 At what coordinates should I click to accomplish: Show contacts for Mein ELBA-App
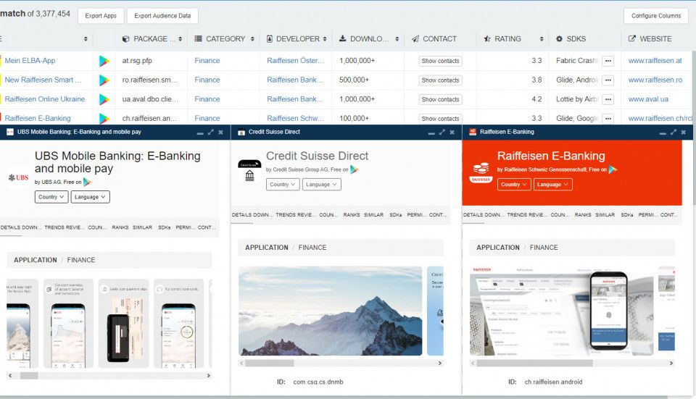(x=440, y=61)
